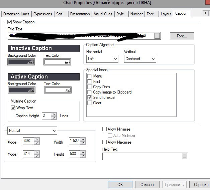Open Horizontal alignment dropdown
Viewport: 210px width, 190px height.
[x=102, y=59]
